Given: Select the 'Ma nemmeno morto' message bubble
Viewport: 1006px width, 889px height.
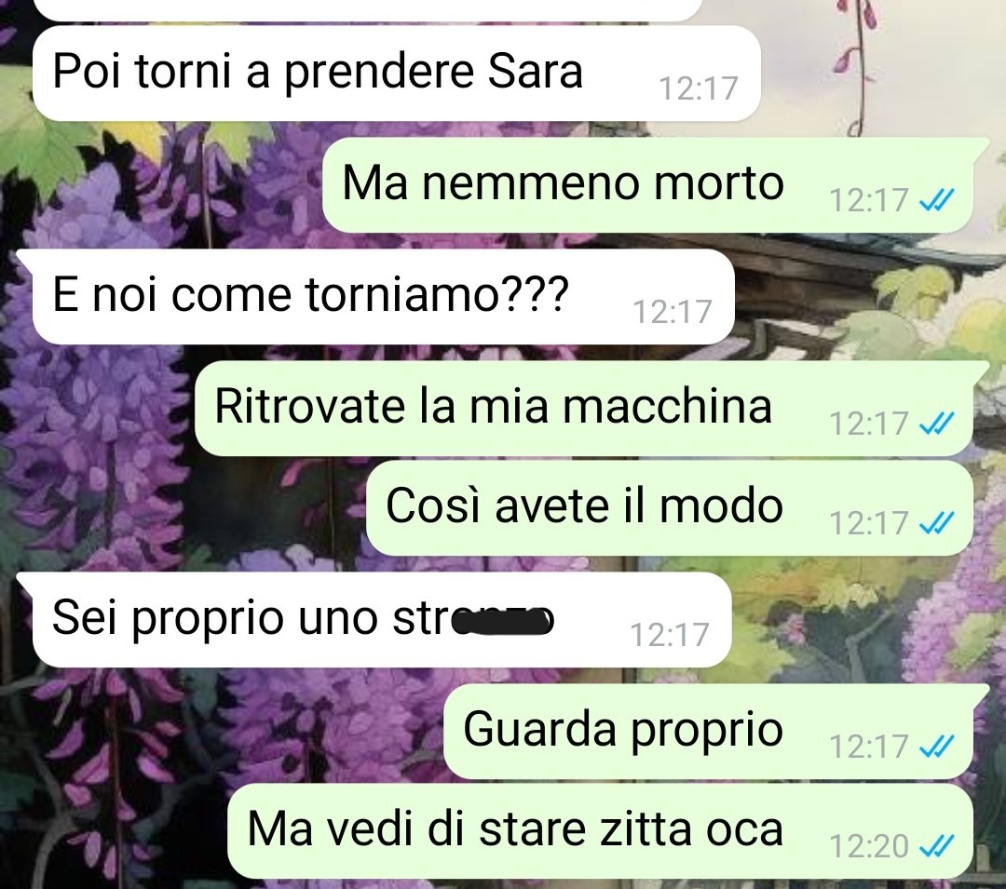Looking at the screenshot, I should tap(647, 184).
